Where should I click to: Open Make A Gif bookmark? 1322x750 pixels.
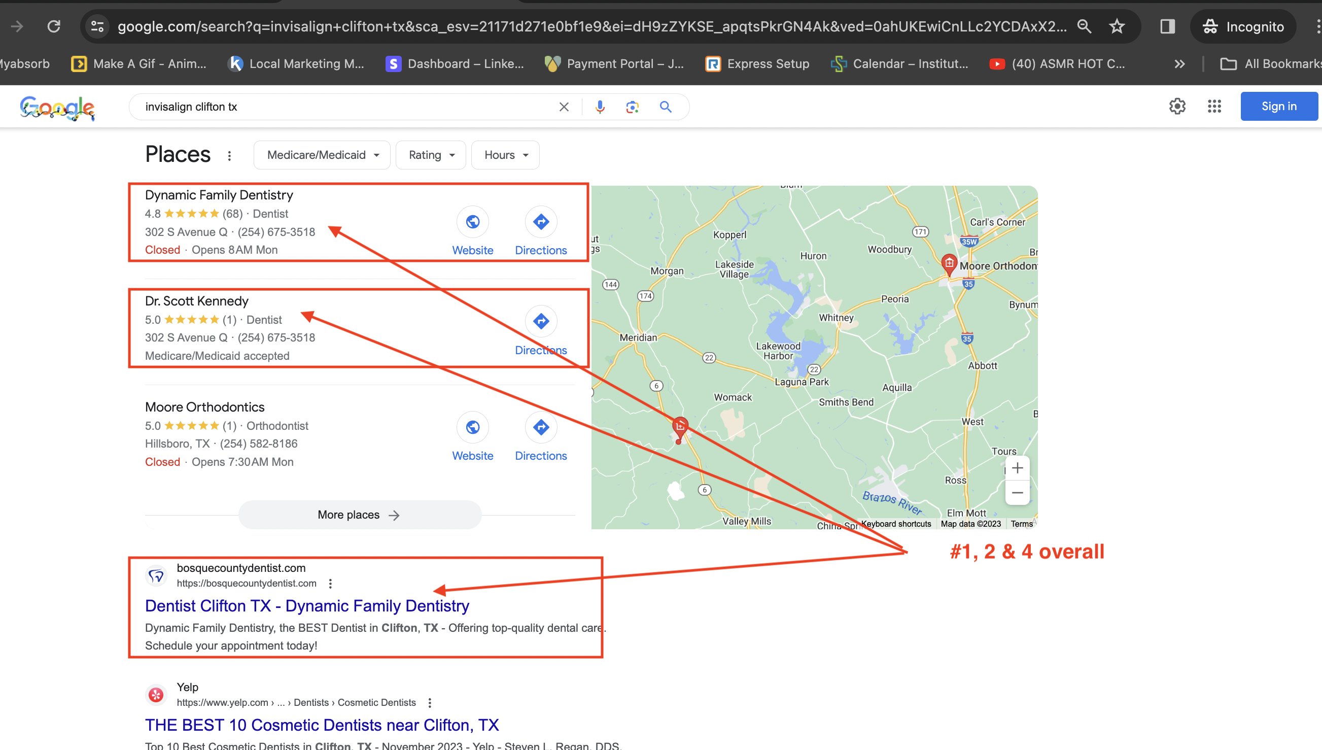pyautogui.click(x=139, y=64)
